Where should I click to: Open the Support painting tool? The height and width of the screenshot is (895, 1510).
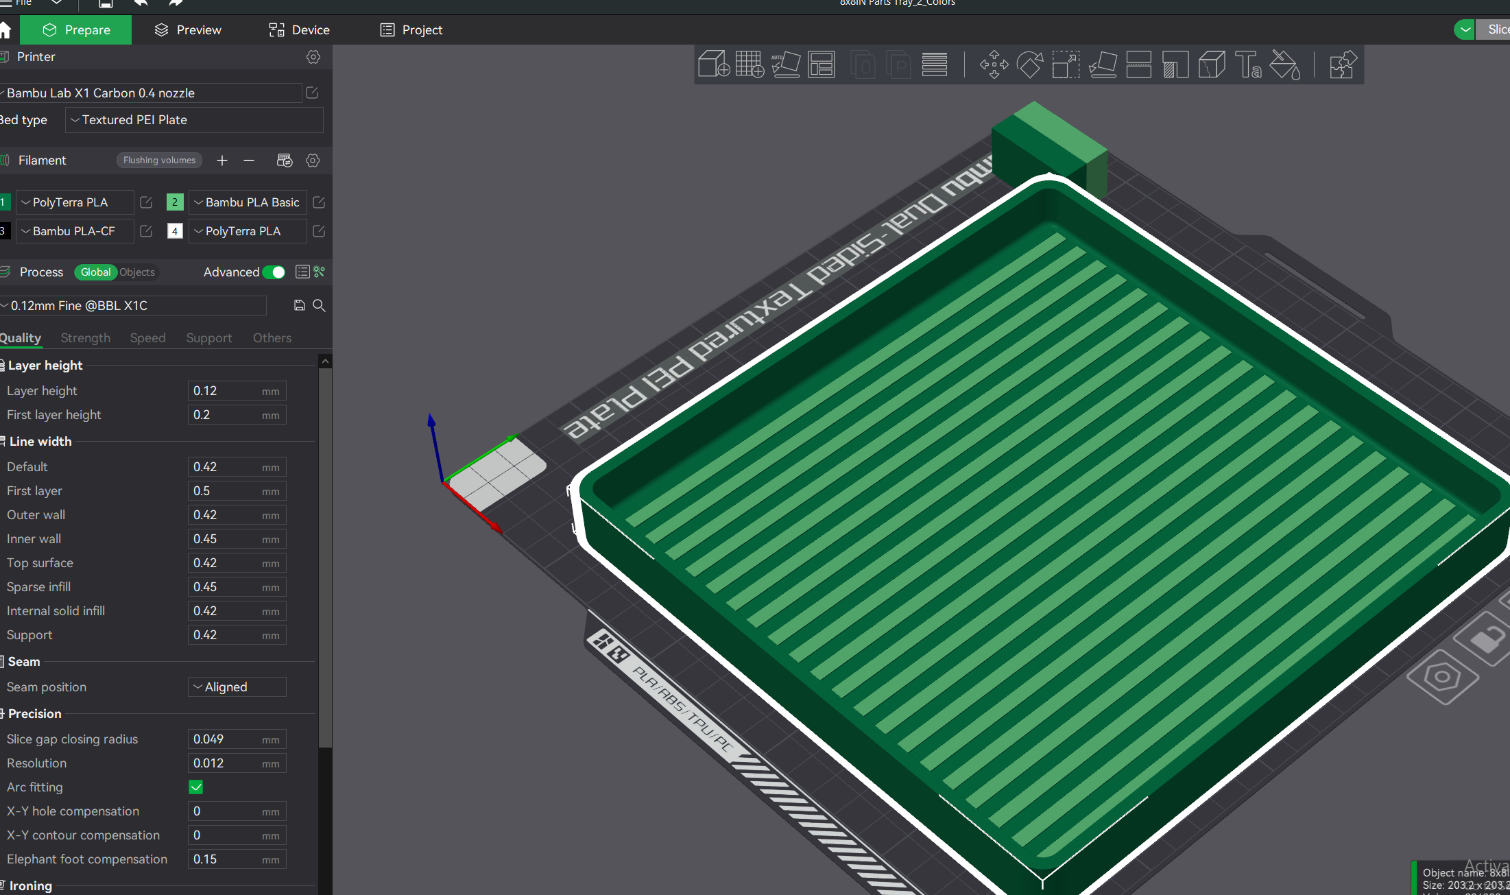pyautogui.click(x=1175, y=64)
